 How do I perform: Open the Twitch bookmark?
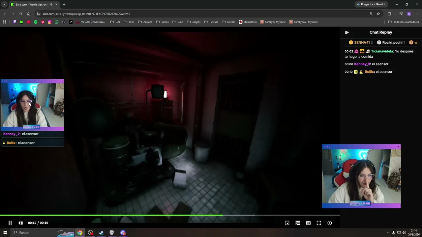15,22
